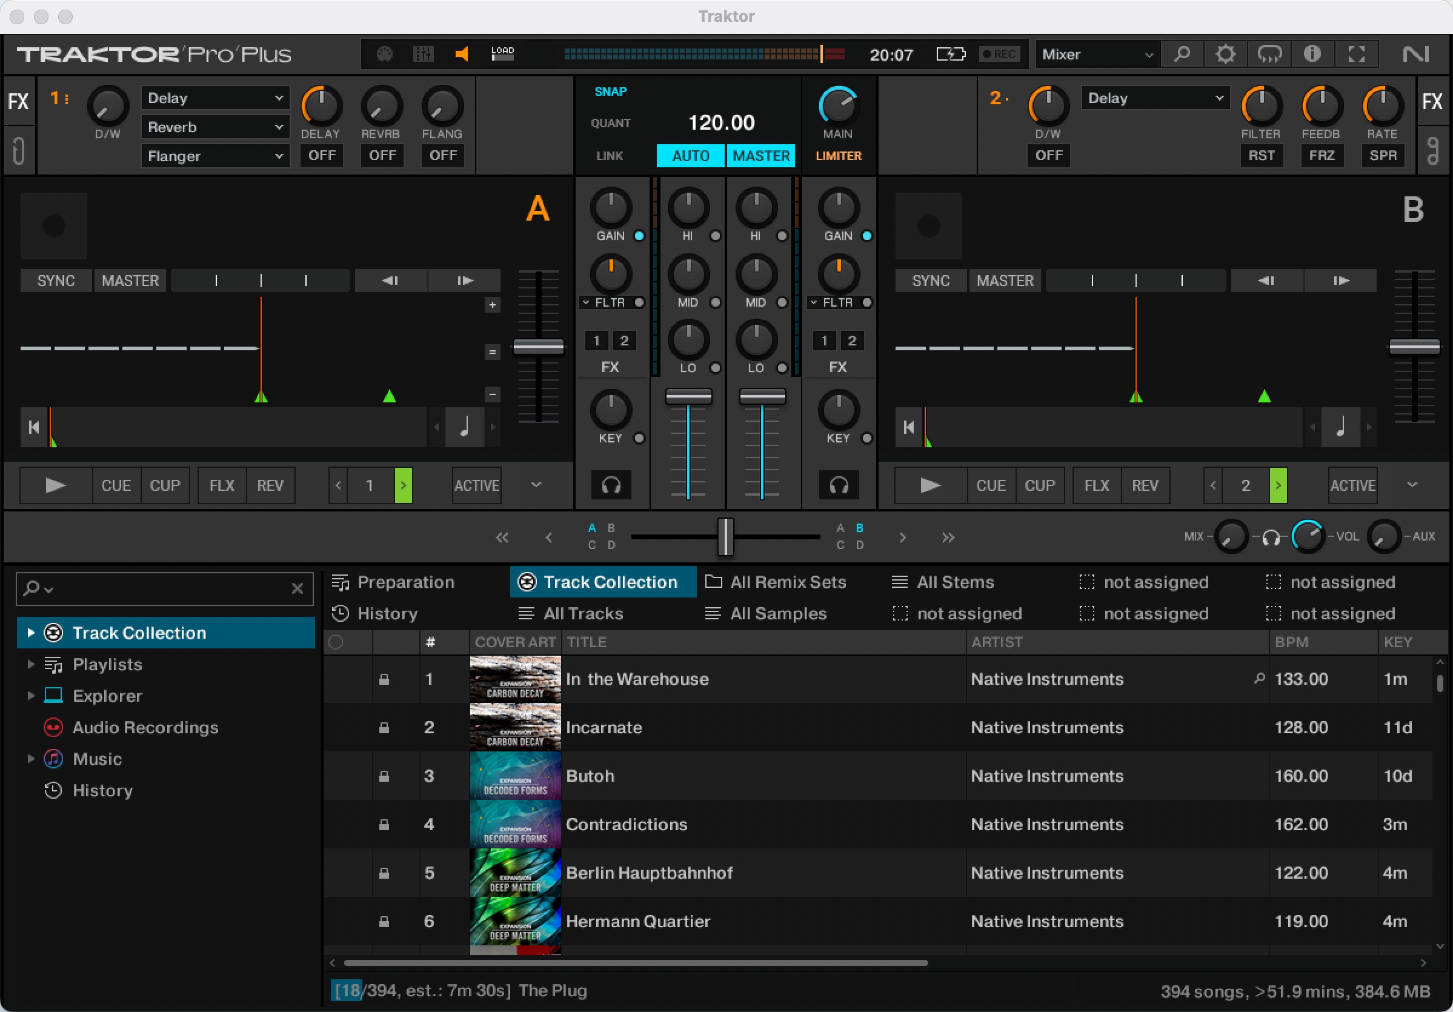This screenshot has height=1012, width=1453.
Task: Expand Deck A advanced panel chevron
Action: 536,485
